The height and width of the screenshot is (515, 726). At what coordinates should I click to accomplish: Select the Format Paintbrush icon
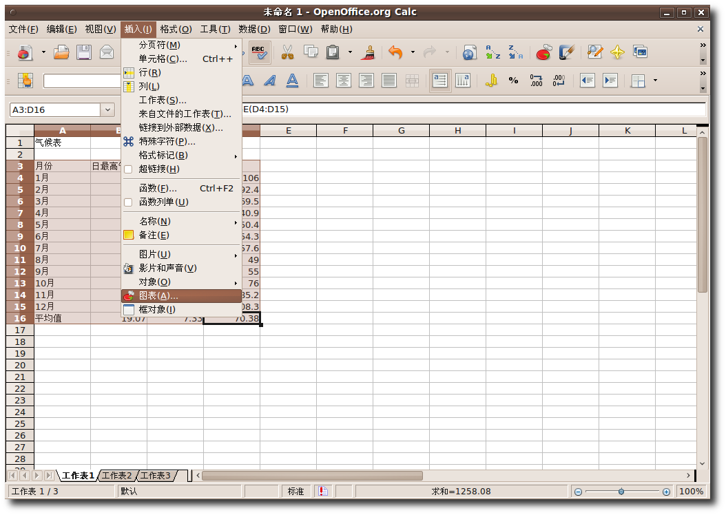pyautogui.click(x=369, y=52)
